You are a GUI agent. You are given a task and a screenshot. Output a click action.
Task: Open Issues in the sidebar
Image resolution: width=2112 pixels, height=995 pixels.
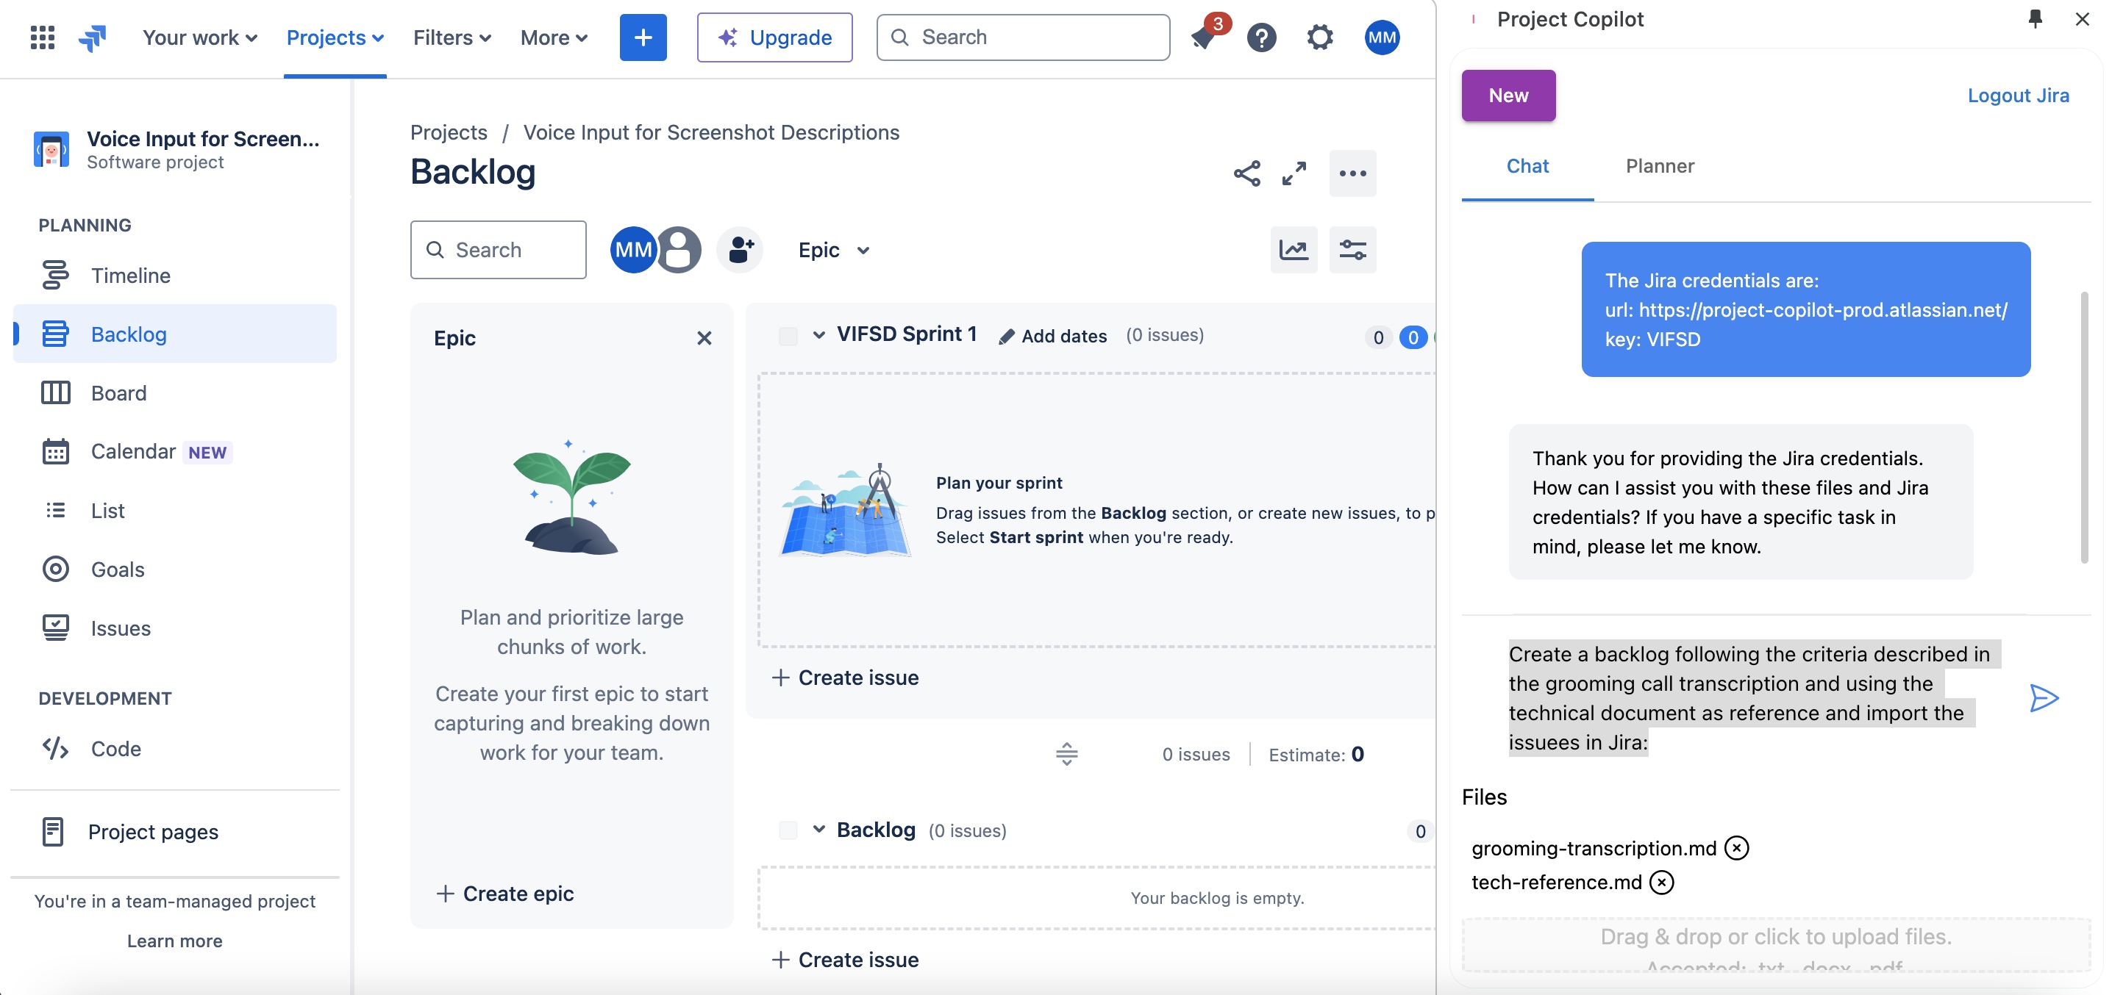point(174,628)
